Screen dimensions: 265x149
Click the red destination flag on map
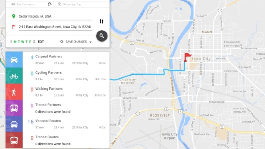click(x=187, y=57)
